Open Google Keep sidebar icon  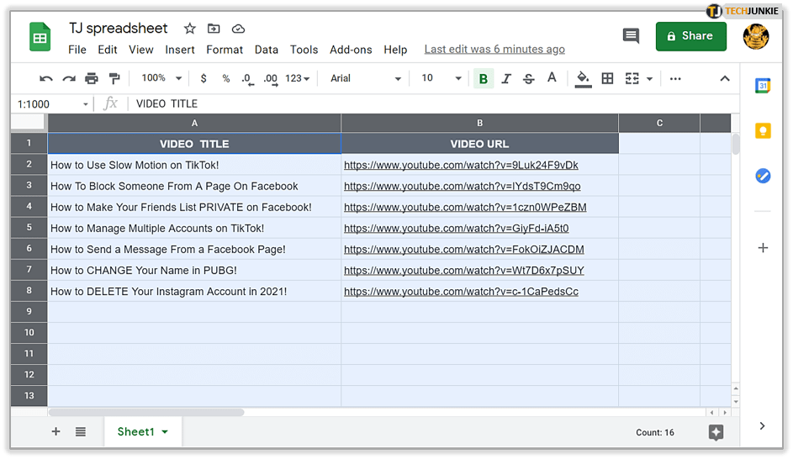[x=763, y=130]
